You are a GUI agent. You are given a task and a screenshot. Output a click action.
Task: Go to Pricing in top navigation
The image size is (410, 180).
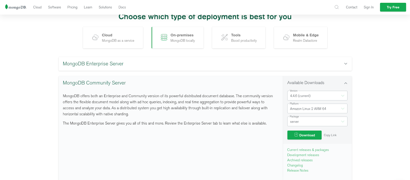tap(72, 7)
